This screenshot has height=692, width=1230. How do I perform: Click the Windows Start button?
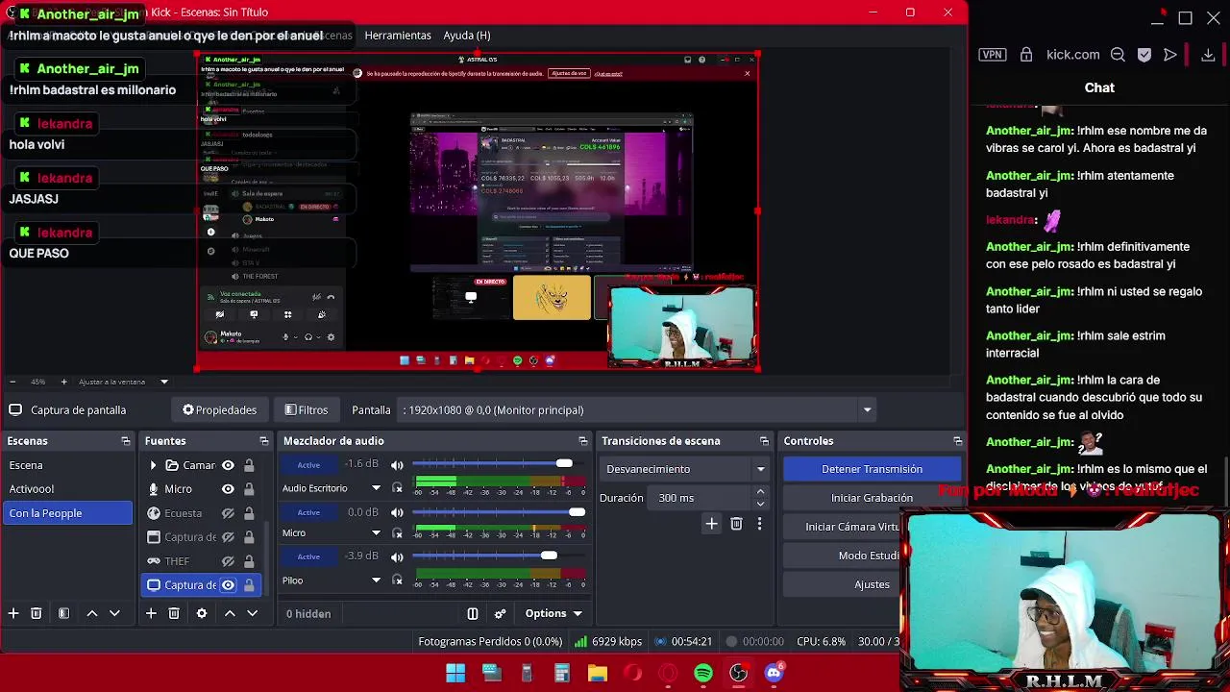(455, 673)
